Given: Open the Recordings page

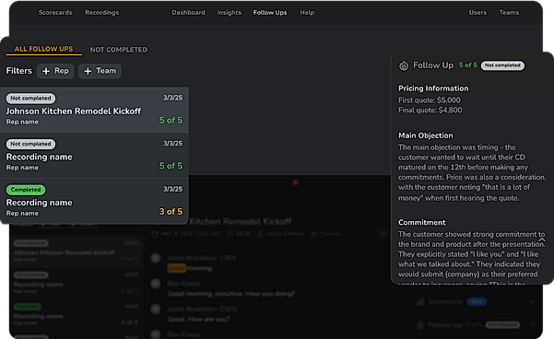Looking at the screenshot, I should 101,12.
